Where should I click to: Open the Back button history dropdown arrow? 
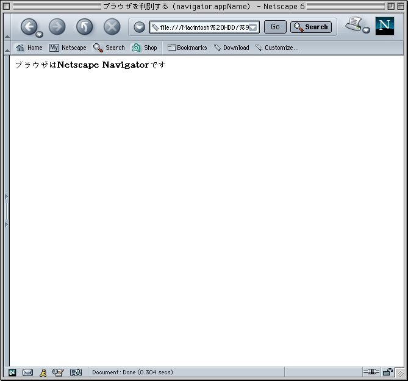39,34
